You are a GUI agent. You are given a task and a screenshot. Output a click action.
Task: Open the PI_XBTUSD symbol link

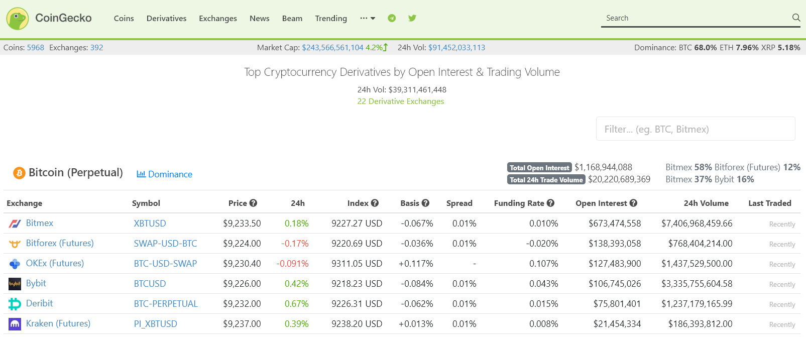(155, 324)
